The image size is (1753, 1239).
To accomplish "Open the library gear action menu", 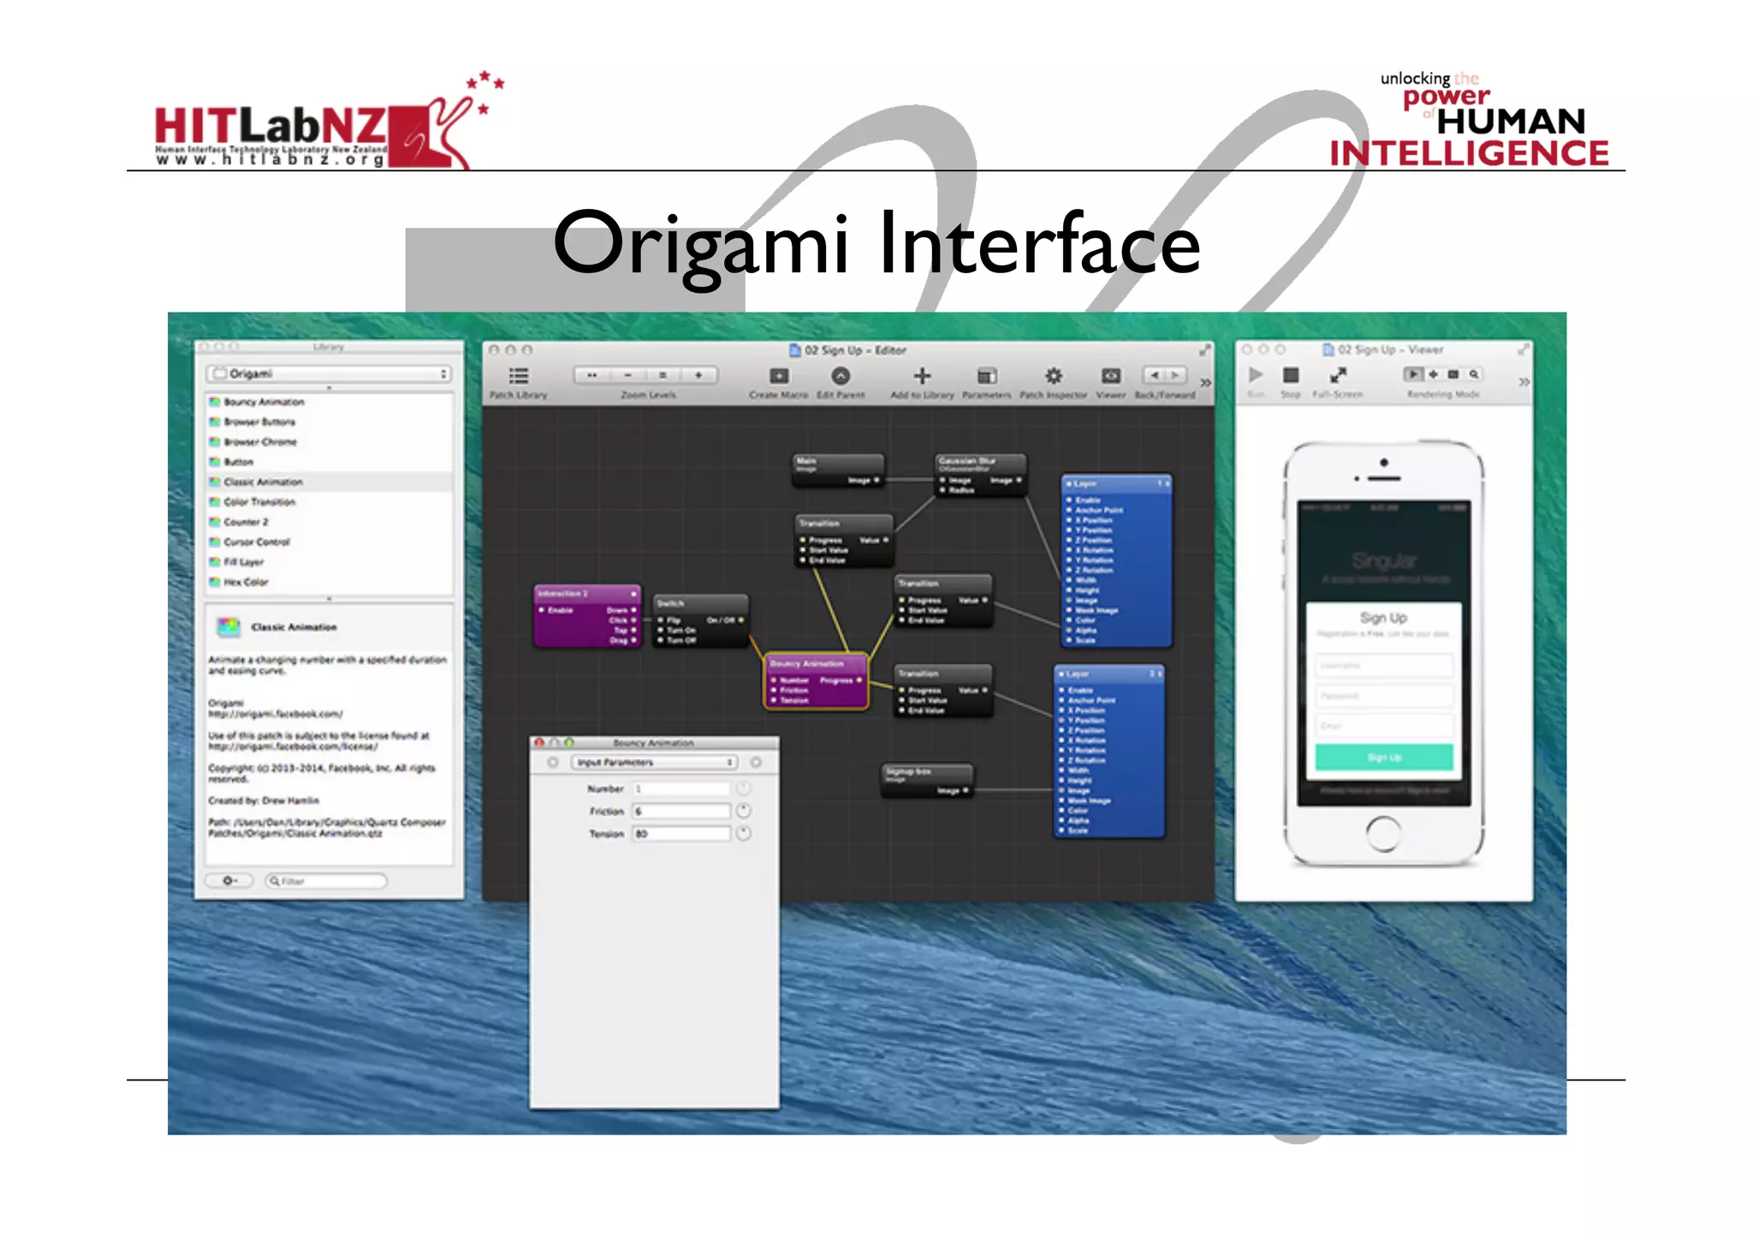I will pyautogui.click(x=229, y=880).
